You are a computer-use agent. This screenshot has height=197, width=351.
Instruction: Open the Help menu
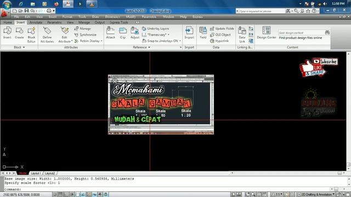click(183, 17)
